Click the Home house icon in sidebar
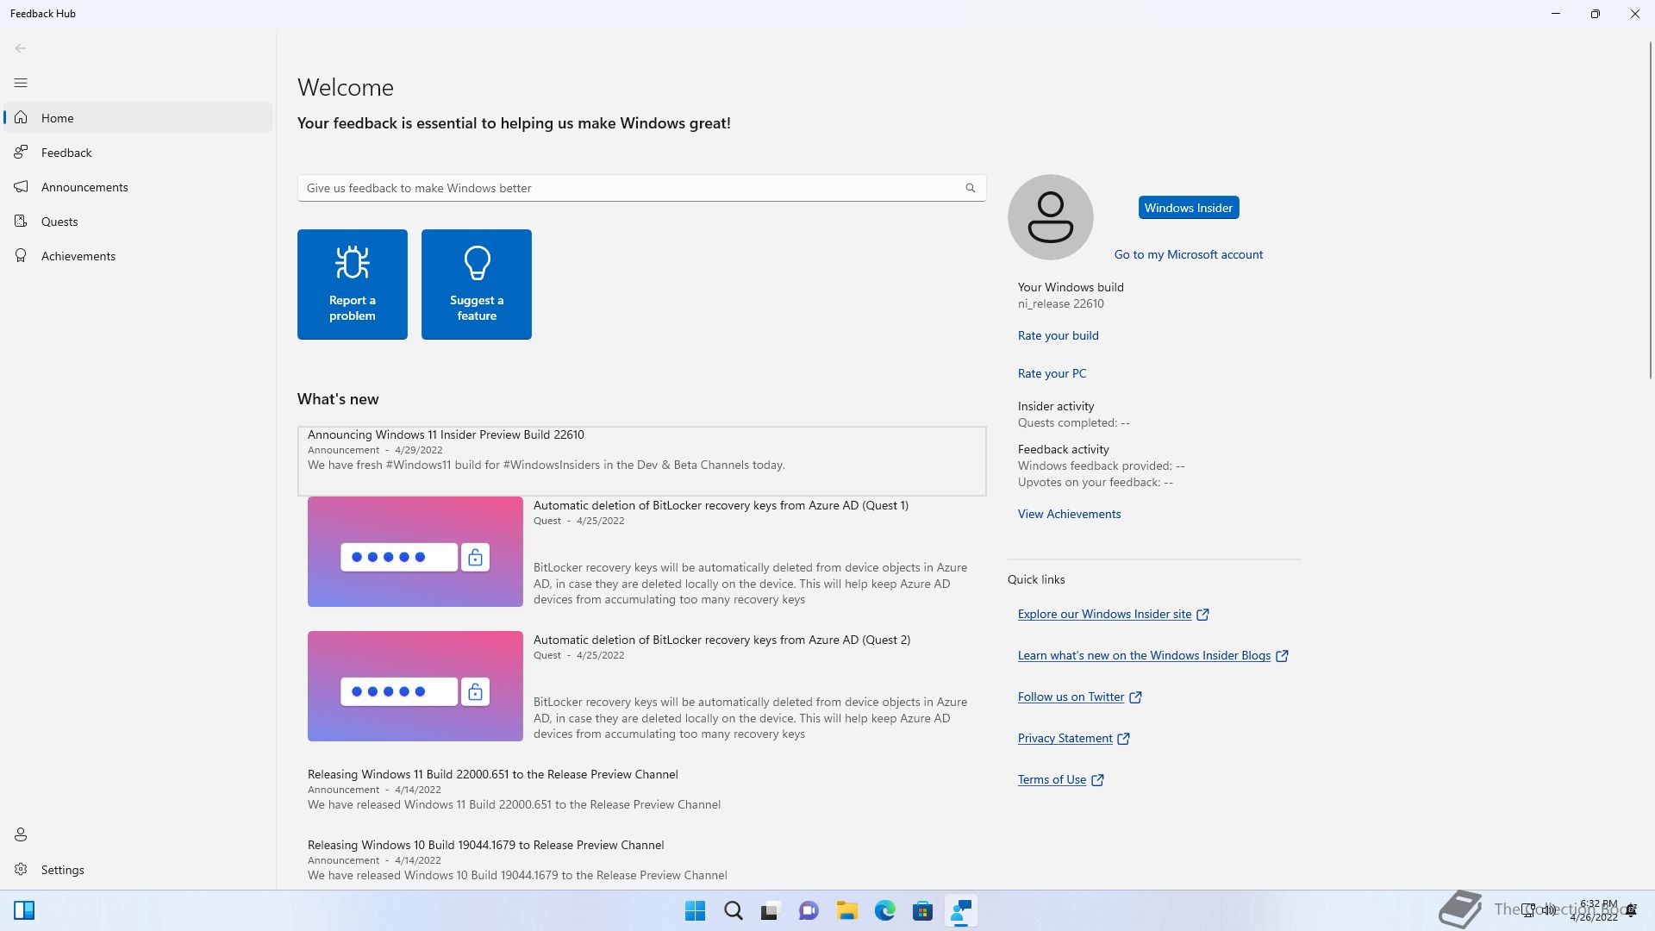The width and height of the screenshot is (1655, 931). coord(21,117)
